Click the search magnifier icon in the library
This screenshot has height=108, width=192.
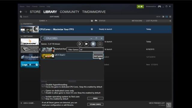[x=21, y=16]
